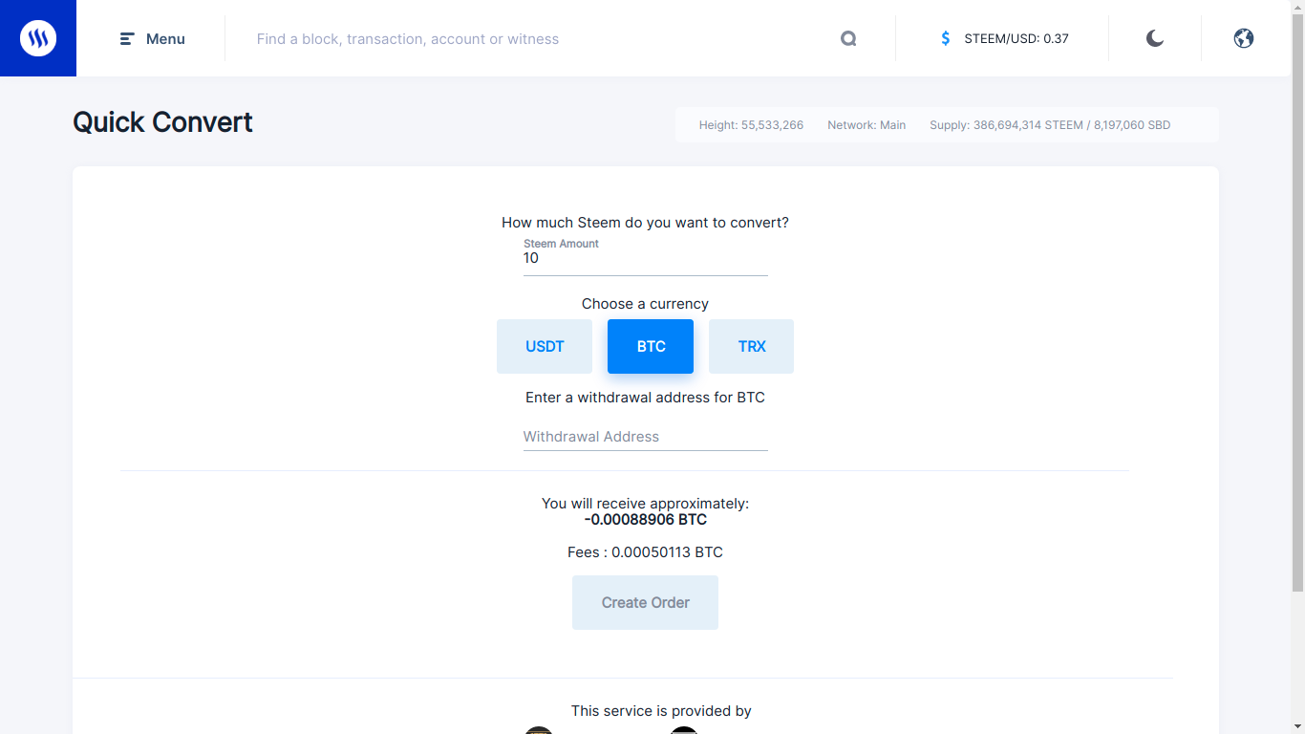Select USDT as the currency
1305x734 pixels.
[x=545, y=346]
